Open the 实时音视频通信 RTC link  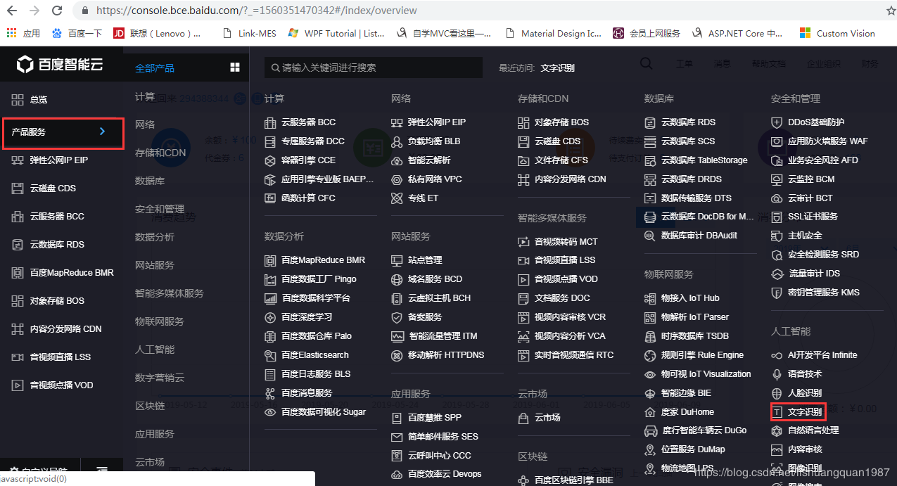[x=574, y=355]
